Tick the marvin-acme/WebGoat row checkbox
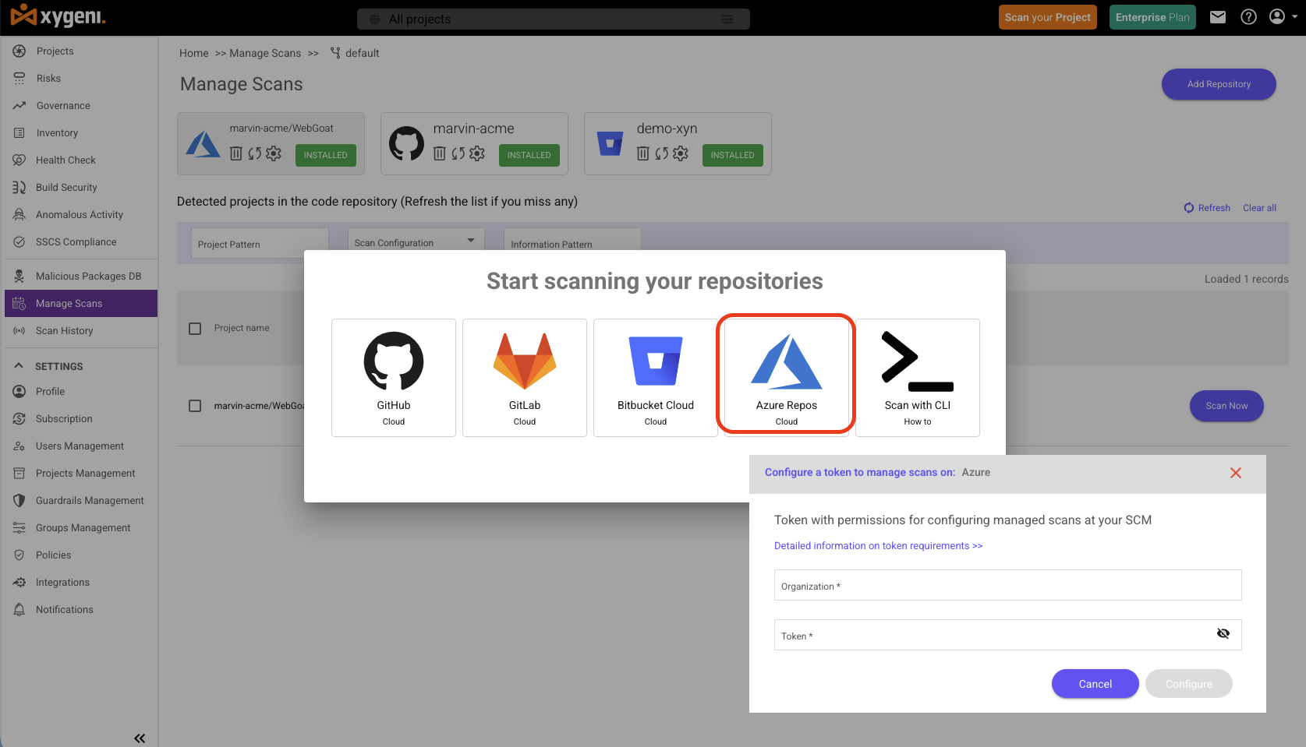The height and width of the screenshot is (747, 1306). [195, 406]
